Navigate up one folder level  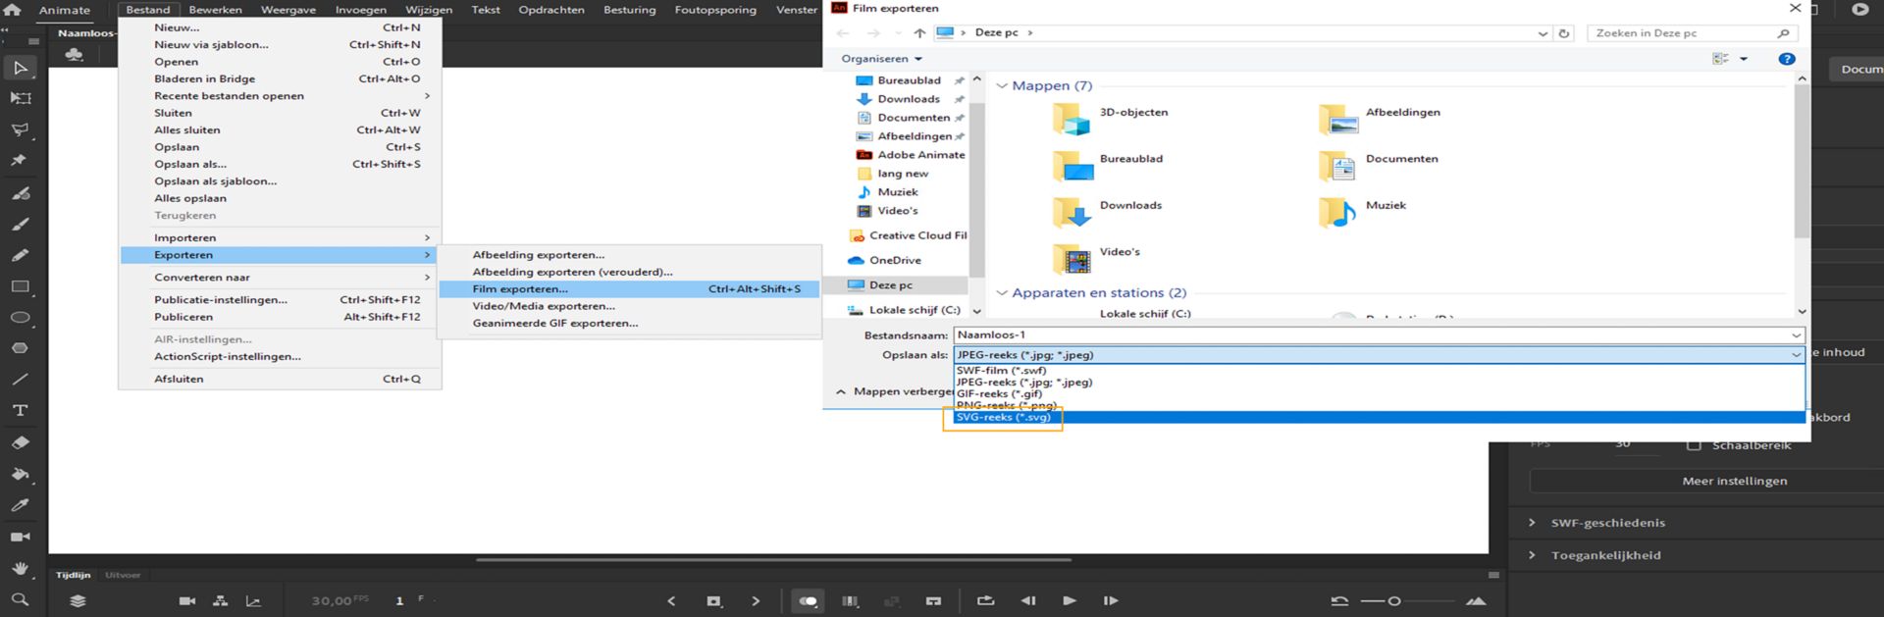click(918, 33)
